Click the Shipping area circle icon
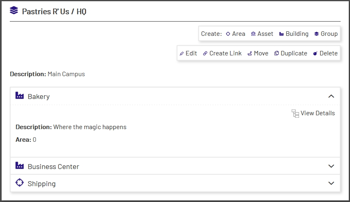The height and width of the screenshot is (202, 350). [x=20, y=183]
